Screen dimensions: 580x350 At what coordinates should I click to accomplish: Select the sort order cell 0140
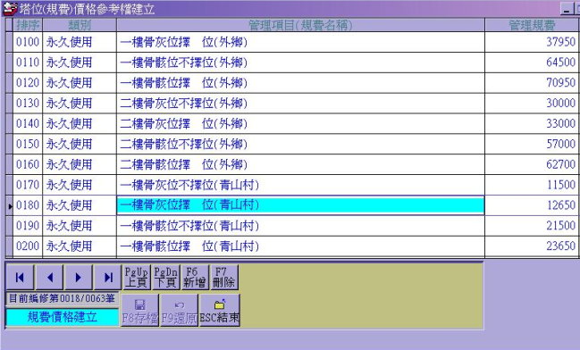[x=28, y=124]
